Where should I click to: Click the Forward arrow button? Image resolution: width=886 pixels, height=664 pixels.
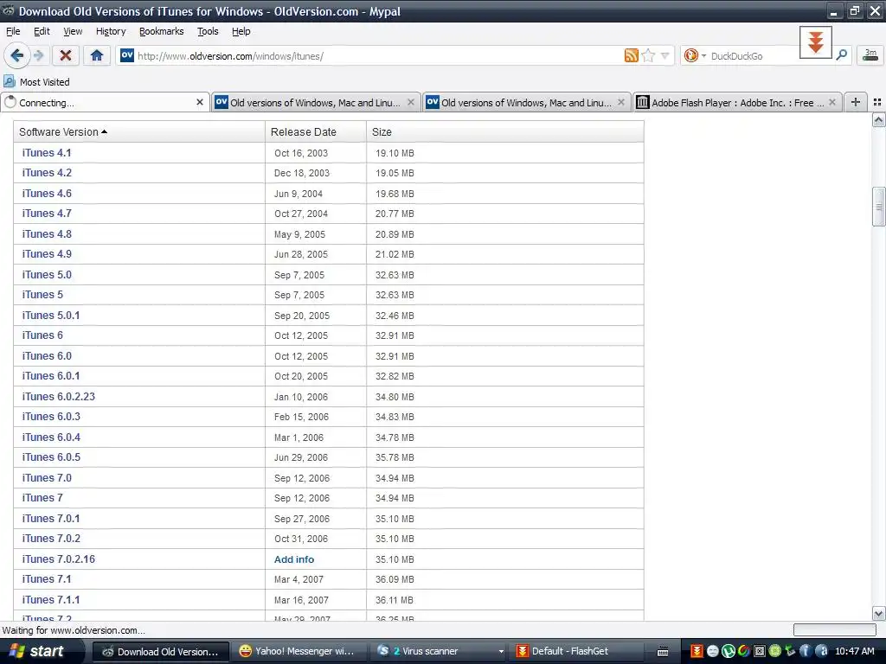(38, 55)
